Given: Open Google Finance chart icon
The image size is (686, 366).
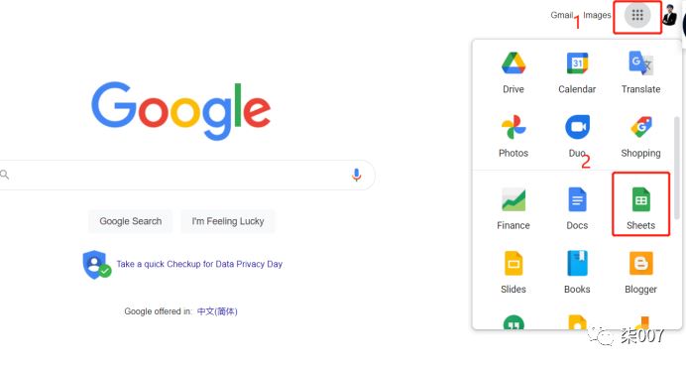Looking at the screenshot, I should point(514,209).
